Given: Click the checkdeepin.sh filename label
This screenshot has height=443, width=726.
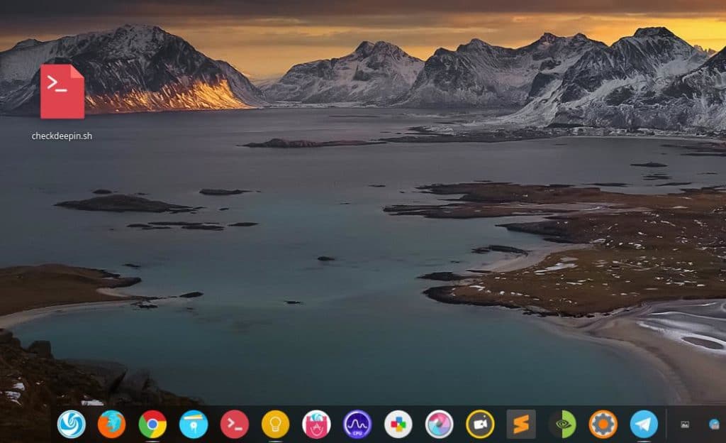Looking at the screenshot, I should [62, 136].
